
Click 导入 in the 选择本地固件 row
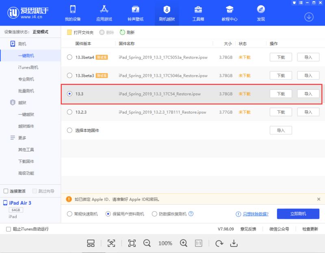tap(281, 130)
